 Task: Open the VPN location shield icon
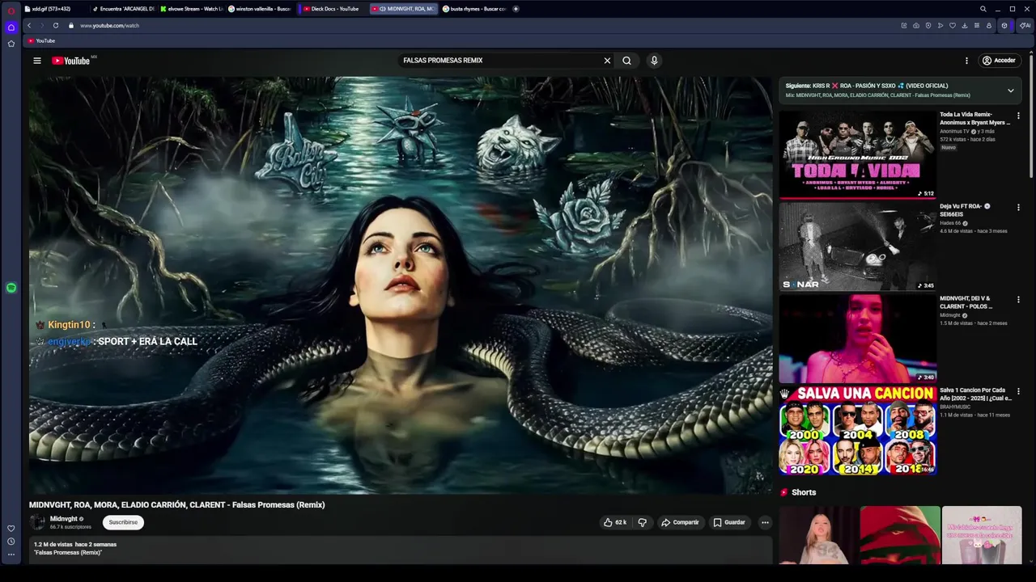(x=928, y=25)
